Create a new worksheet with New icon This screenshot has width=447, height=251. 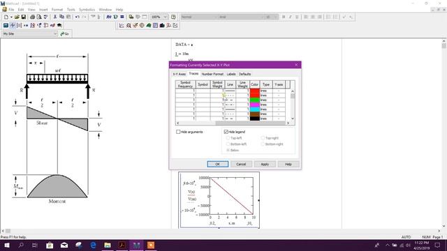pyautogui.click(x=6, y=17)
